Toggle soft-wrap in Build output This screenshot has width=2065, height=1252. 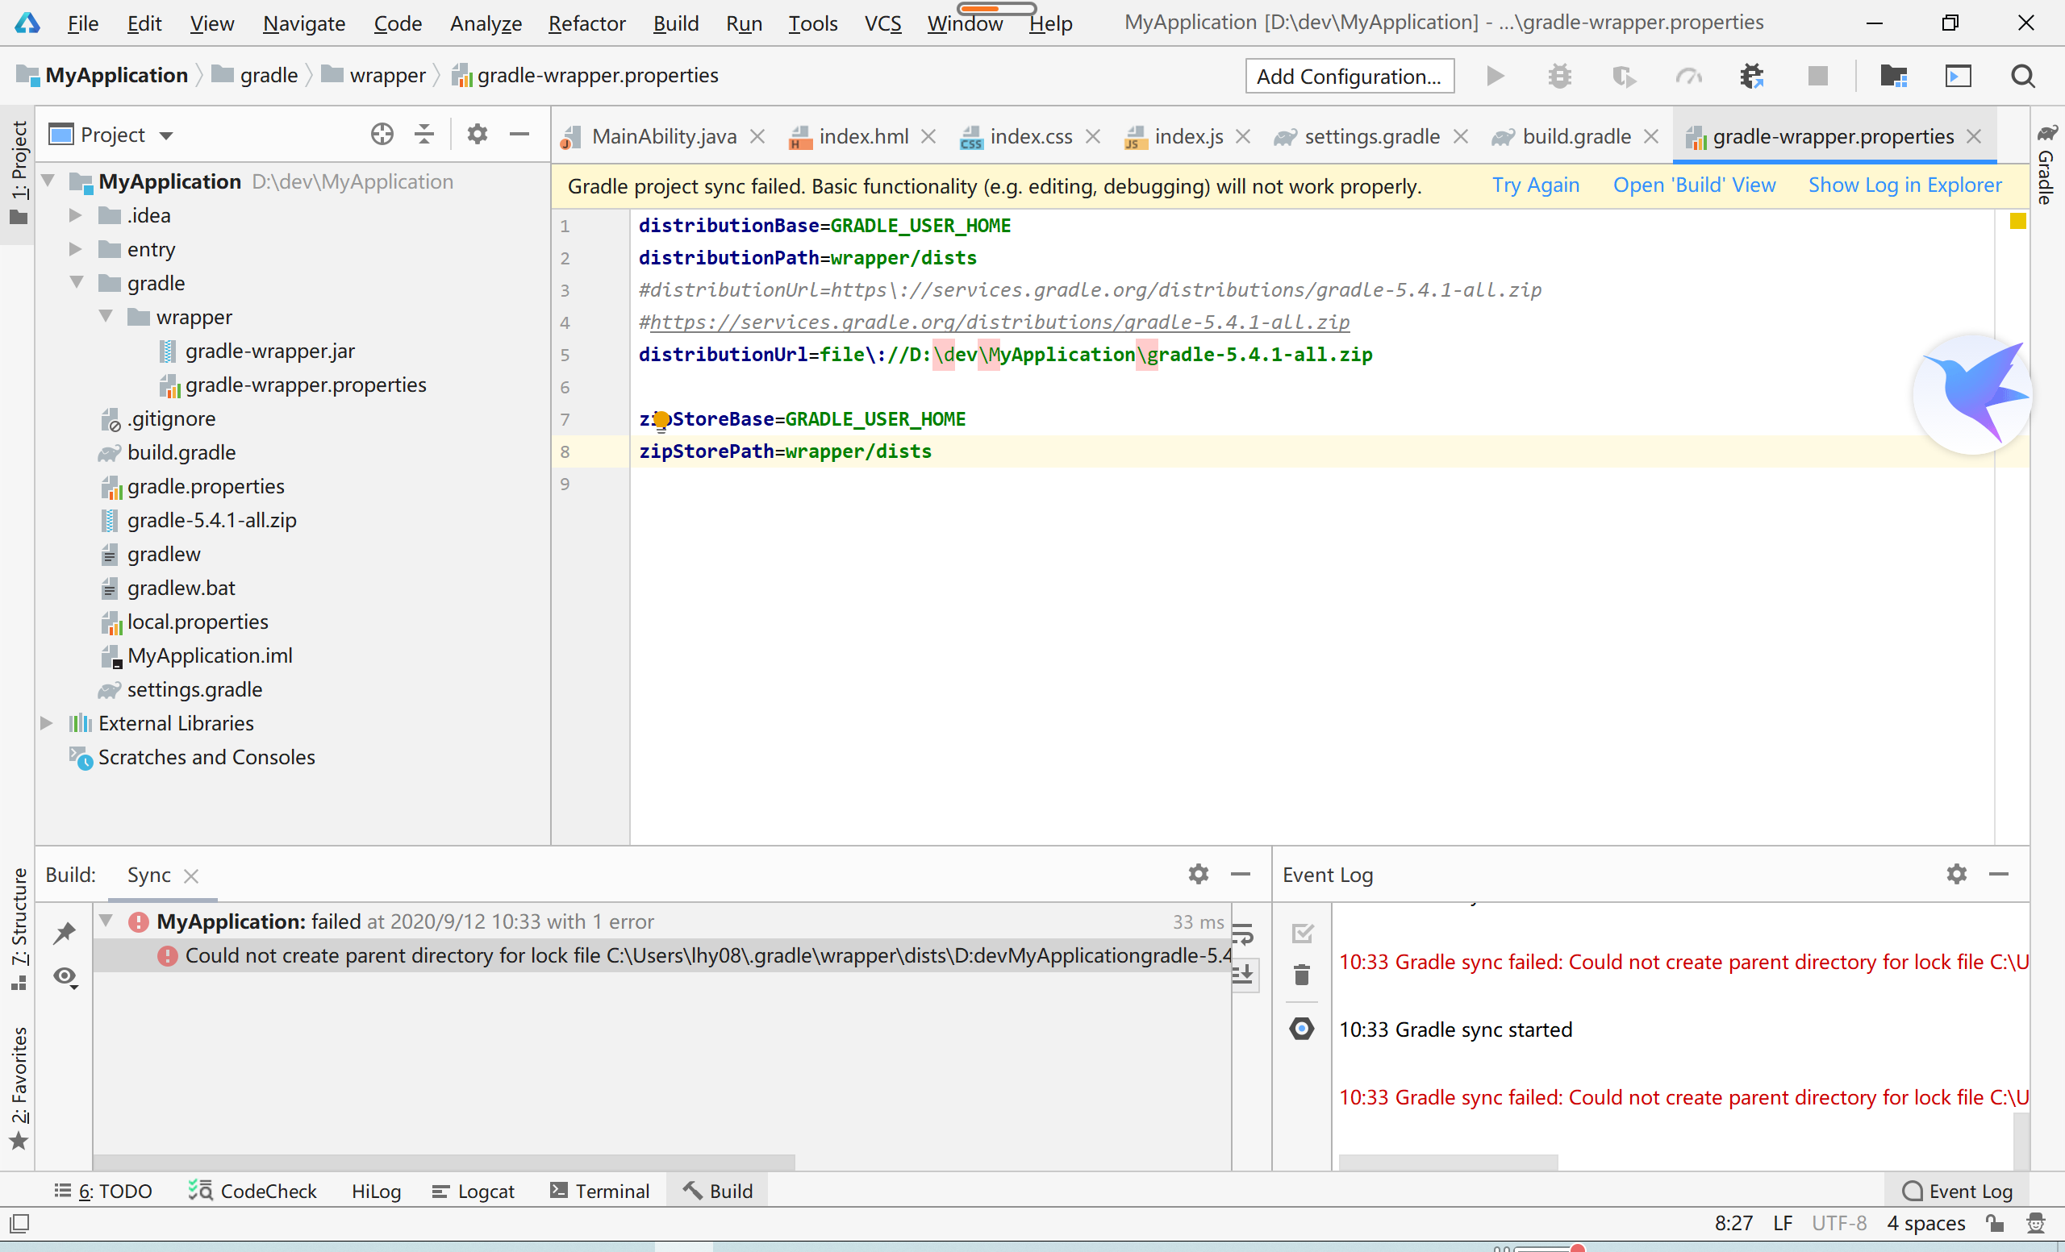coord(1243,933)
